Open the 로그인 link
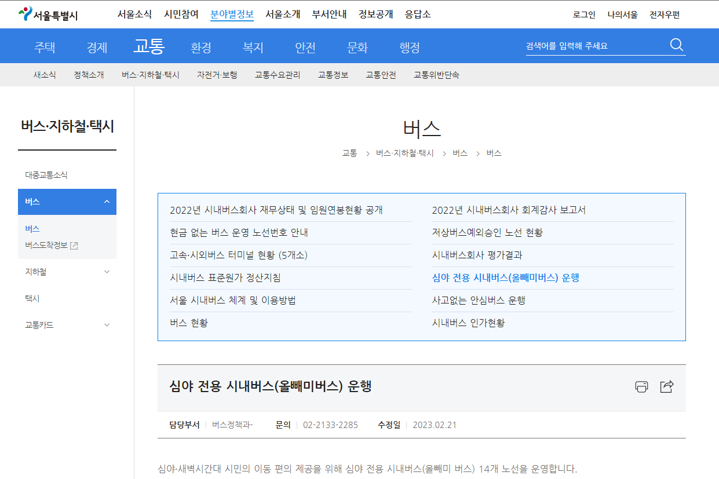This screenshot has height=479, width=719. point(583,14)
